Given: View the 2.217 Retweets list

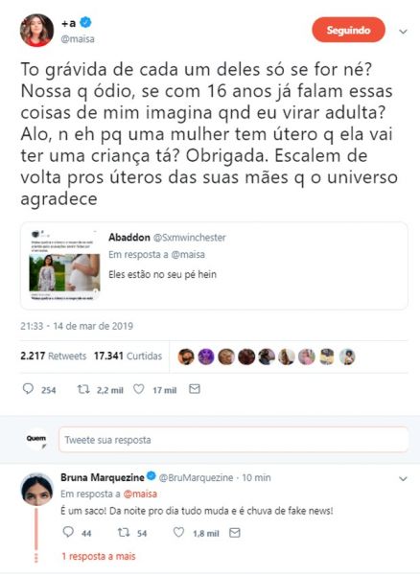Looking at the screenshot, I should tap(53, 356).
